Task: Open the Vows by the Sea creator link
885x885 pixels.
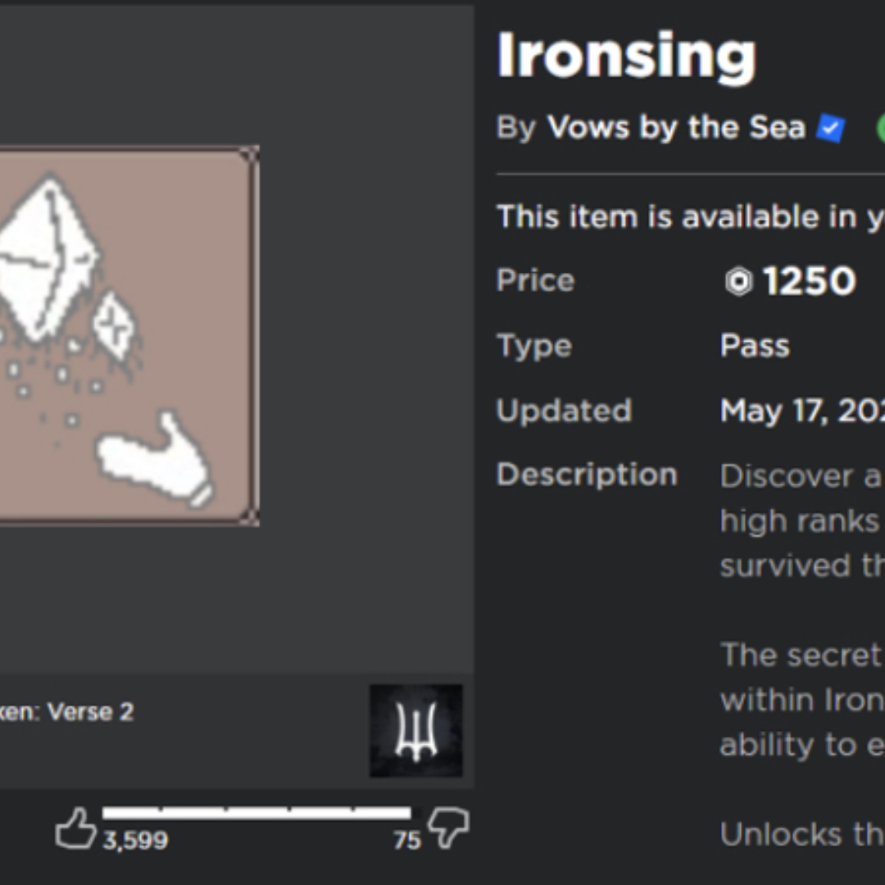Action: 676,127
